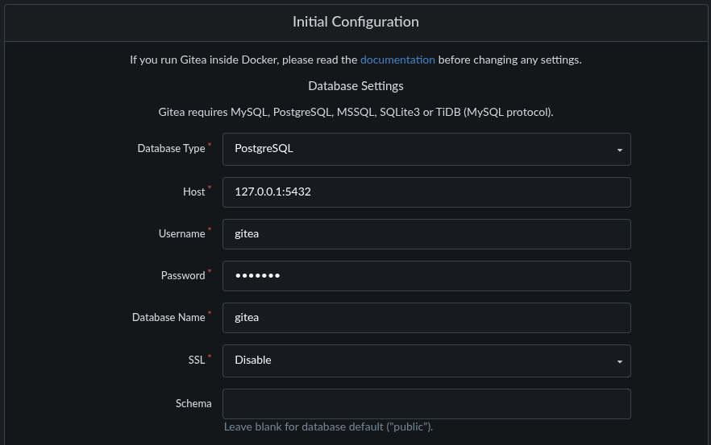The image size is (711, 445).
Task: Focus the Host field containing 127.0.0.1:5432
Action: point(426,192)
